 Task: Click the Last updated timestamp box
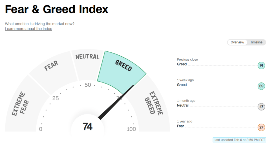click(x=239, y=140)
